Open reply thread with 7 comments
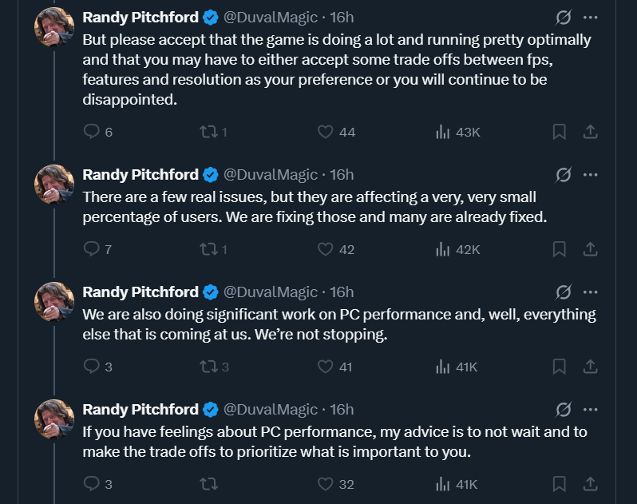637x504 pixels. click(97, 249)
